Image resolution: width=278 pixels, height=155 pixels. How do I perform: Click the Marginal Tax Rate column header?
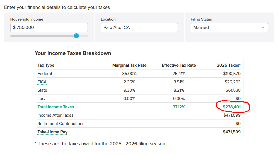click(x=129, y=65)
